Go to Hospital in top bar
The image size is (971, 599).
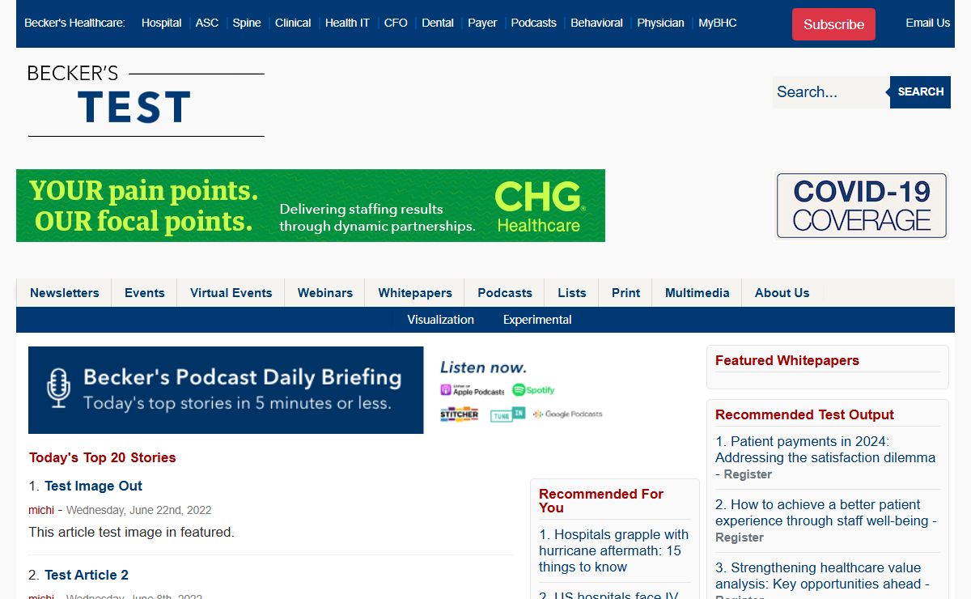(x=161, y=23)
